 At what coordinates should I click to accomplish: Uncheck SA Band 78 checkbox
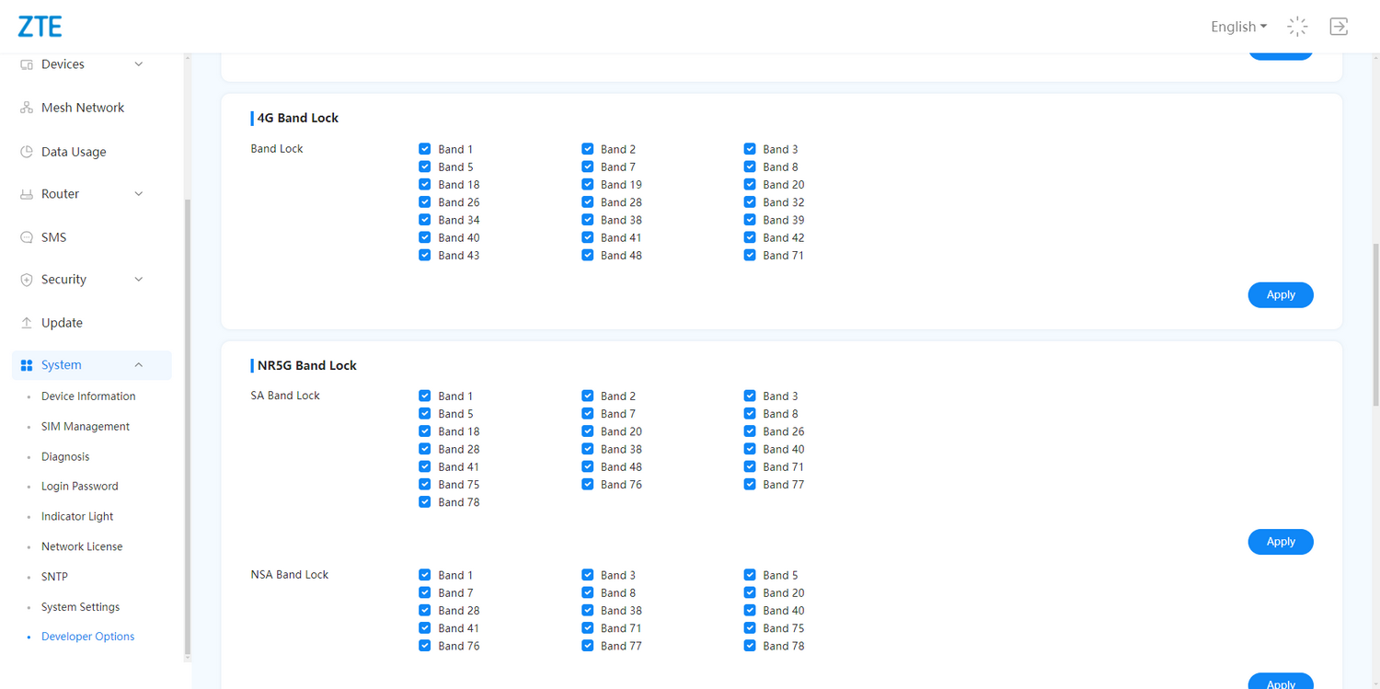tap(425, 502)
